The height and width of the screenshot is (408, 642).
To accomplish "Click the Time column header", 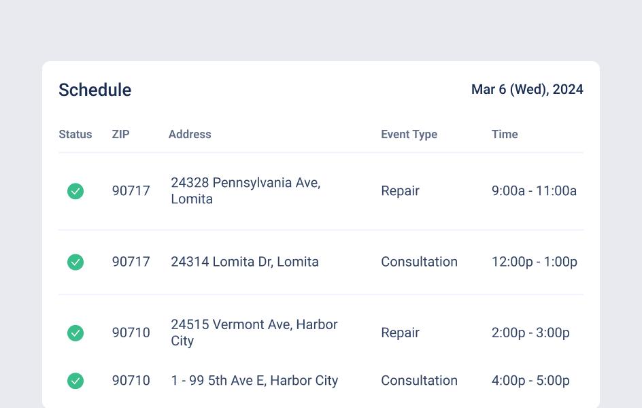I will point(505,134).
